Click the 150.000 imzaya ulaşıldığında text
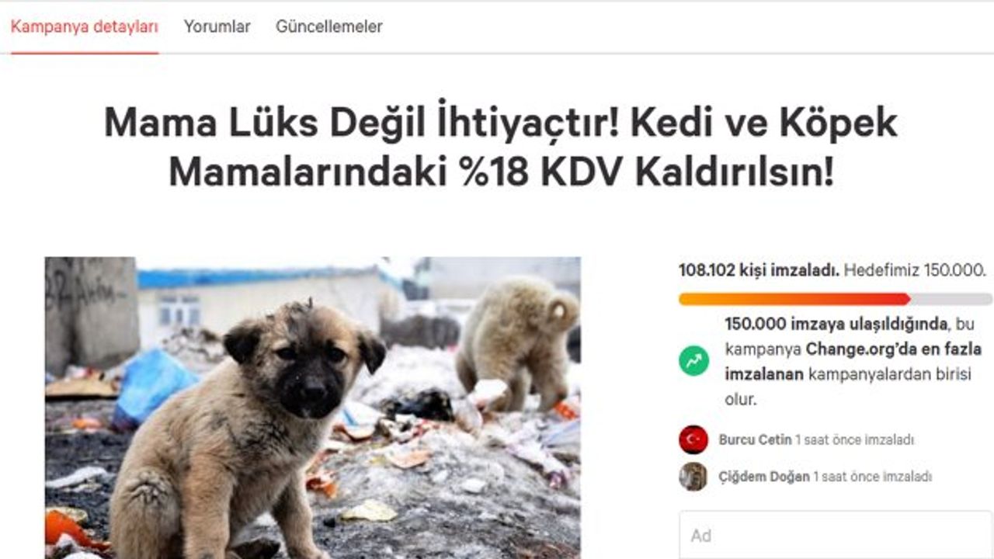 point(836,324)
